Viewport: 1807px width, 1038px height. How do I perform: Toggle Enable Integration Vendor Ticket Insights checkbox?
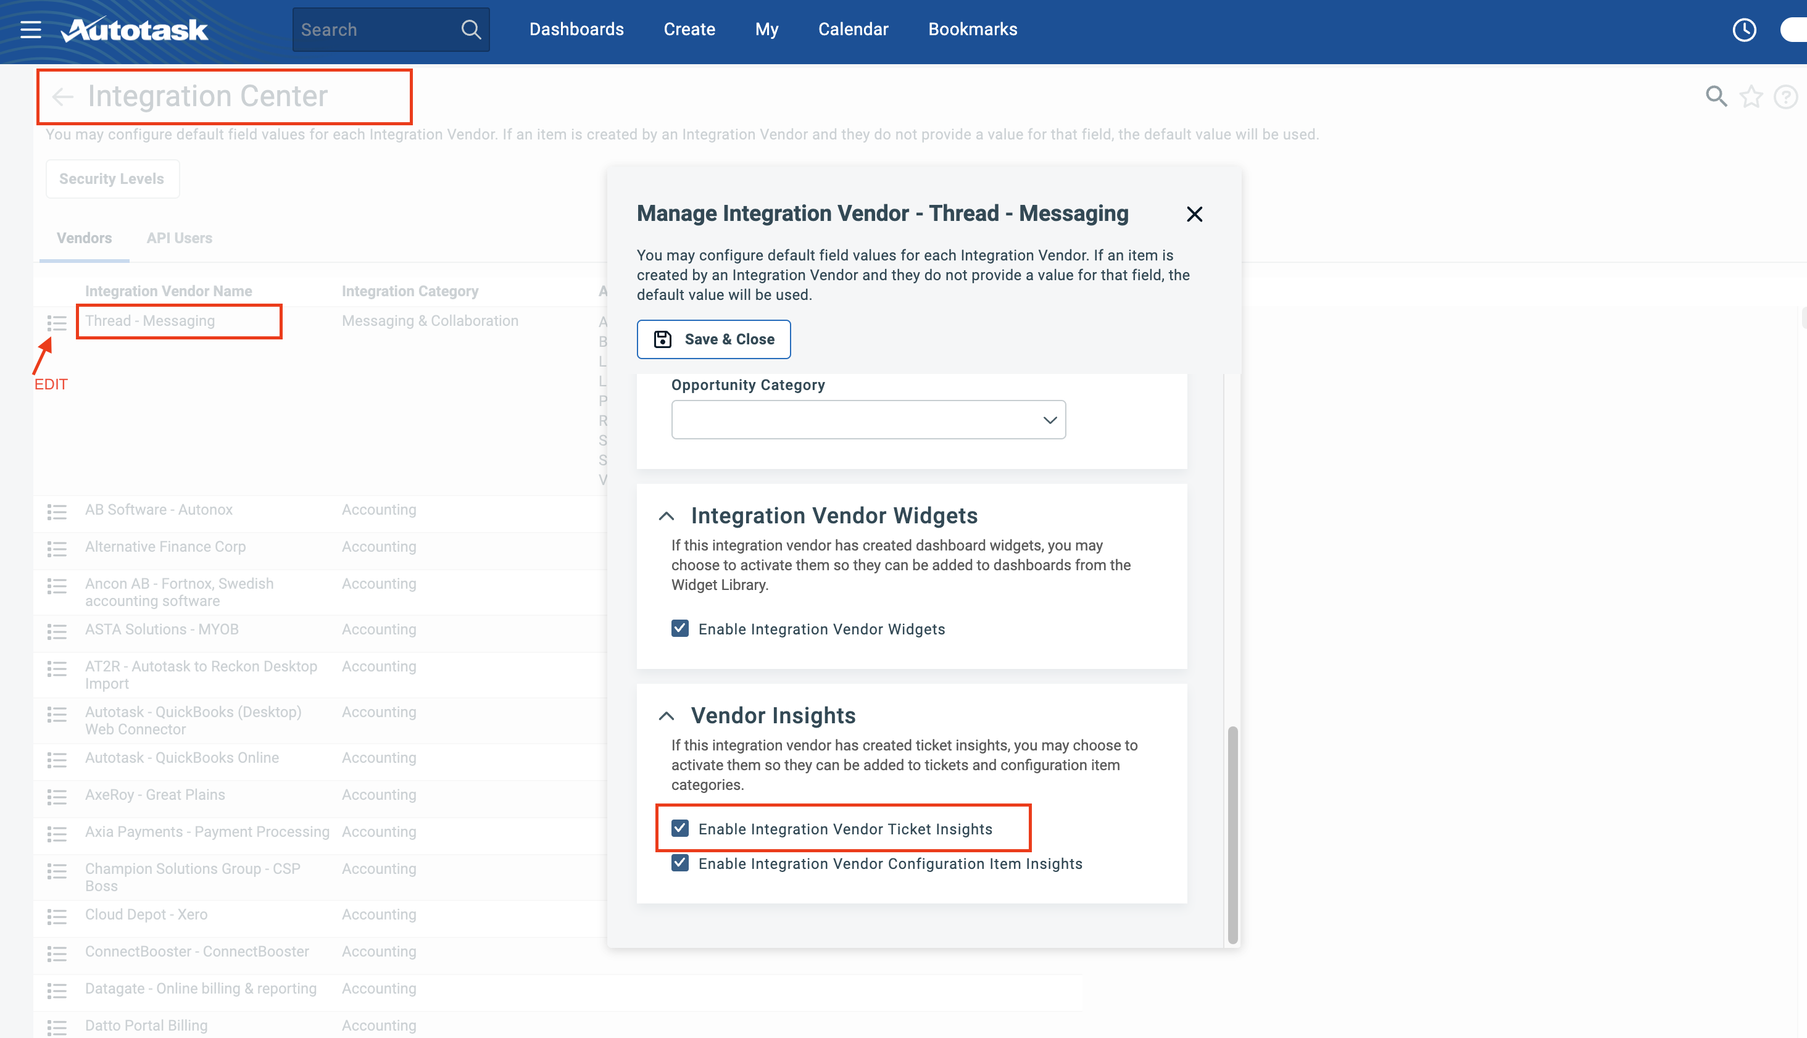tap(679, 828)
